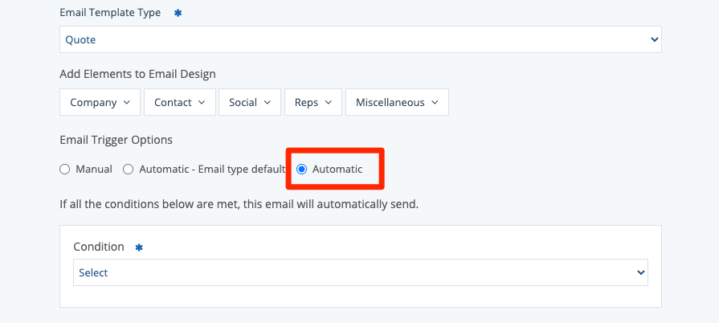Click the Condition field label
Viewport: 719px width, 323px height.
coord(99,247)
